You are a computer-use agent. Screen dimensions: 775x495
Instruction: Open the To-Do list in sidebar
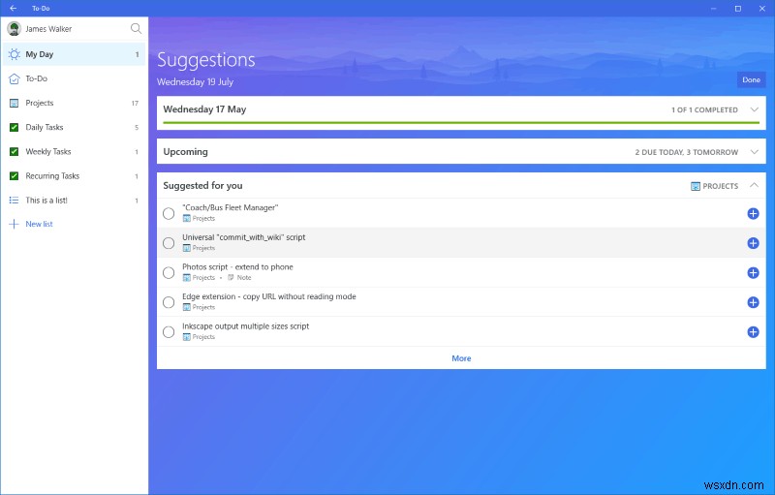pyautogui.click(x=75, y=78)
